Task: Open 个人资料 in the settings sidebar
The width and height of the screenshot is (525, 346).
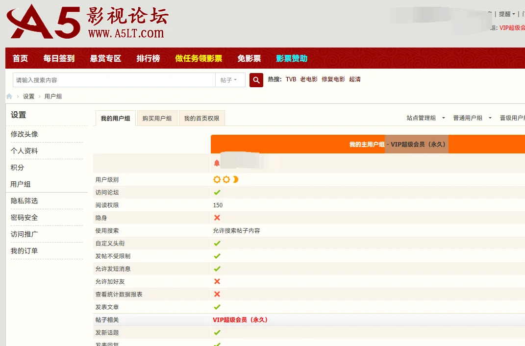Action: [x=24, y=151]
